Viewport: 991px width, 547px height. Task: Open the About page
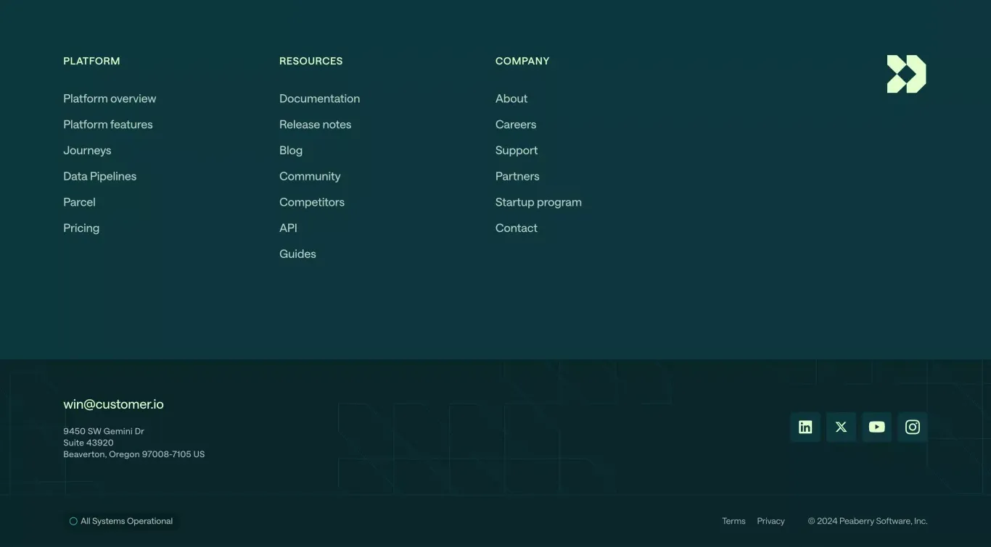tap(511, 99)
